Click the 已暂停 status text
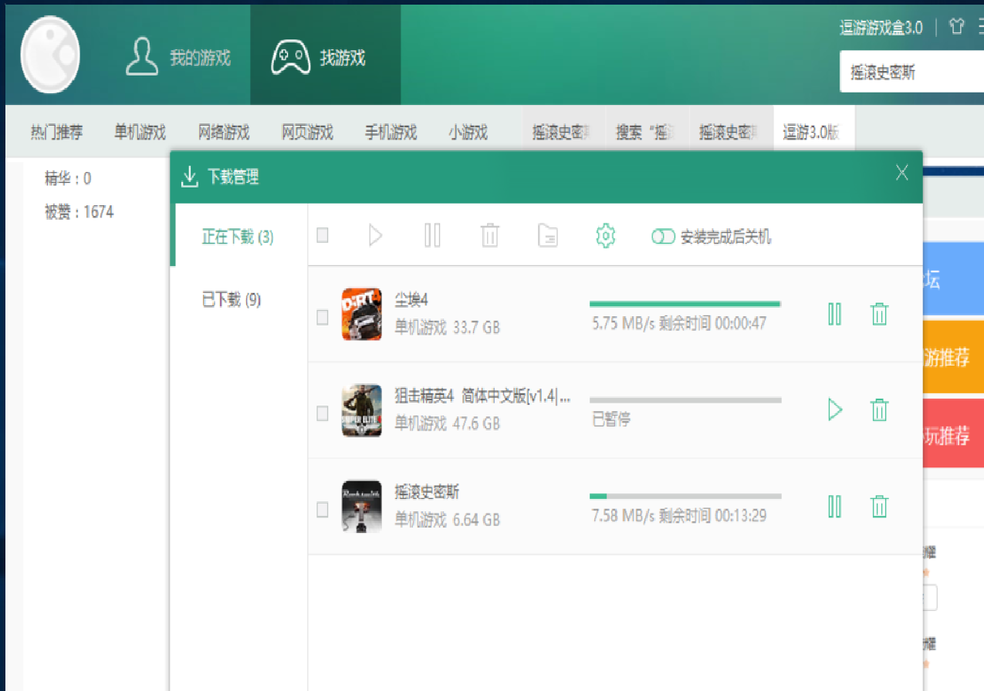Screen dimensions: 984x691 [611, 420]
